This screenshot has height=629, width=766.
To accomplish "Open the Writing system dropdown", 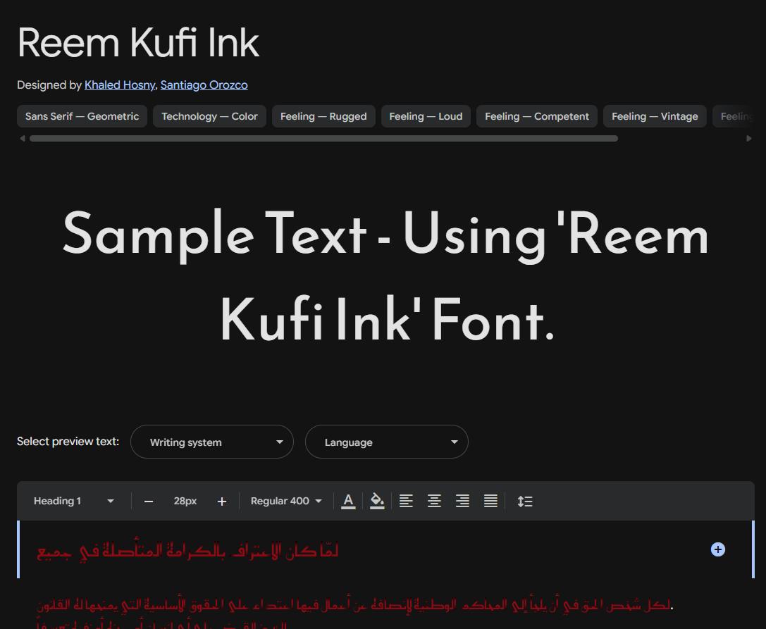I will [212, 442].
